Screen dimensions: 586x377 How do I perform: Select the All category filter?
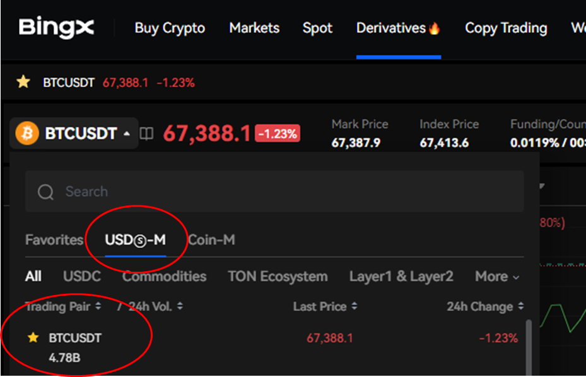[x=33, y=277]
